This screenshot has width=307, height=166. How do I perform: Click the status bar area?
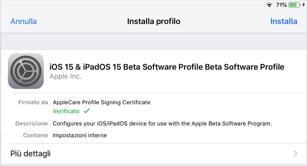[x=153, y=4]
